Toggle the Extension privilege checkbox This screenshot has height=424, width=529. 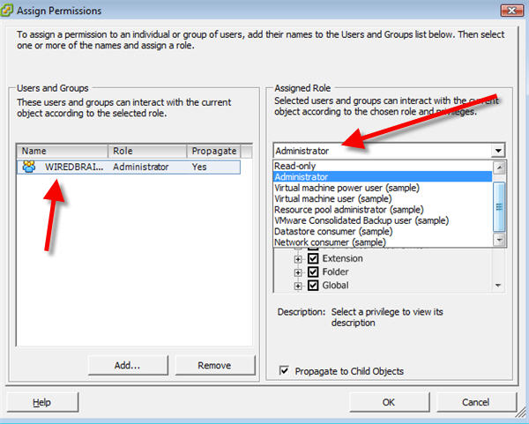coord(313,259)
